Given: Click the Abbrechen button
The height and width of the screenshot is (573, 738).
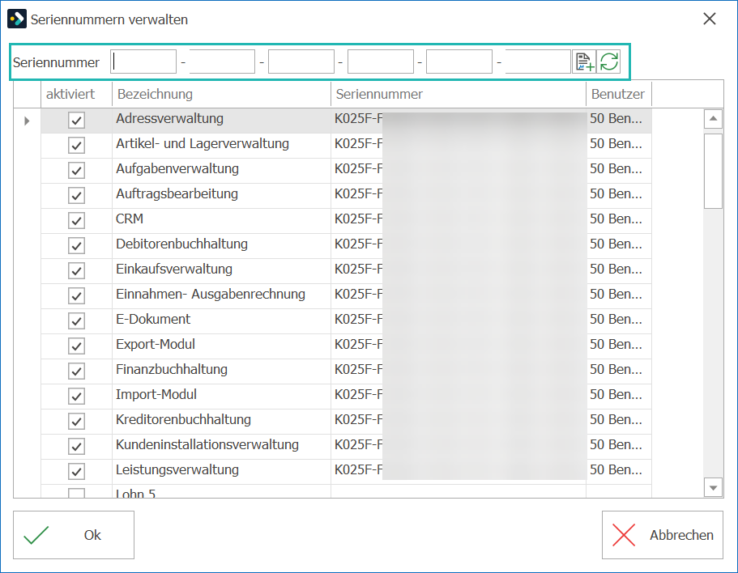Looking at the screenshot, I should point(662,535).
